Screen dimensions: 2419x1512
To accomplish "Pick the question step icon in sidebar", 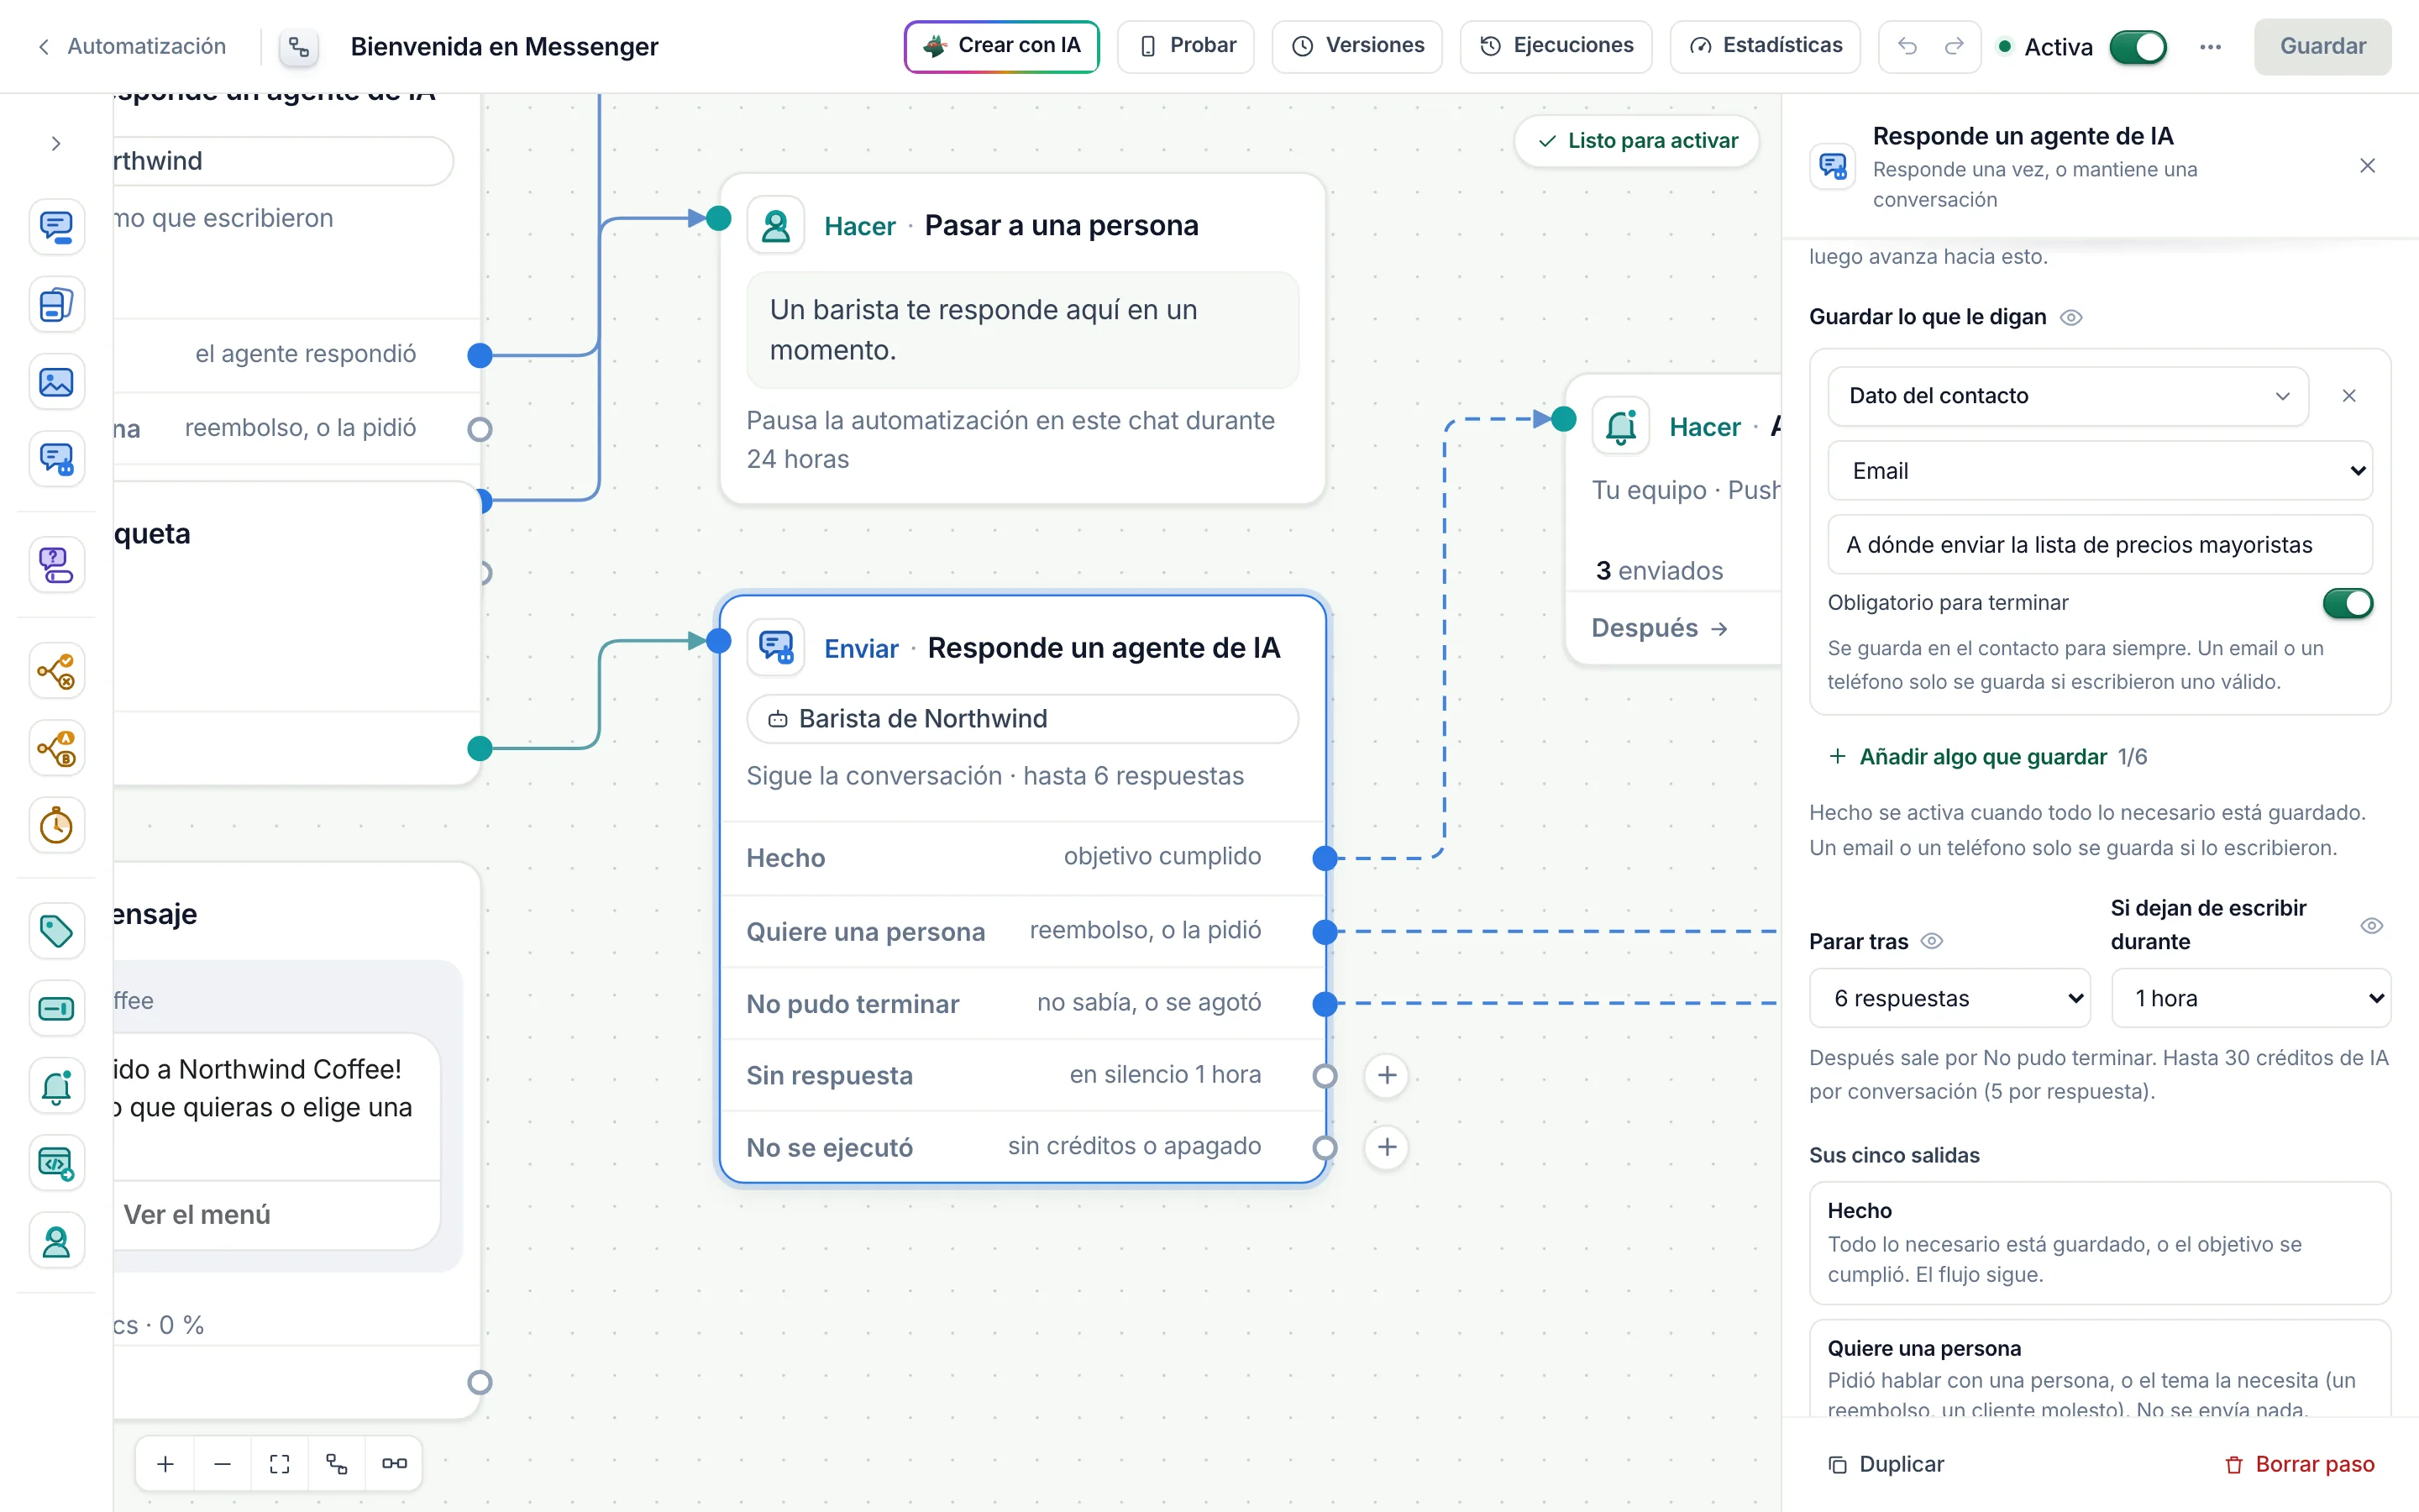I will coord(56,565).
